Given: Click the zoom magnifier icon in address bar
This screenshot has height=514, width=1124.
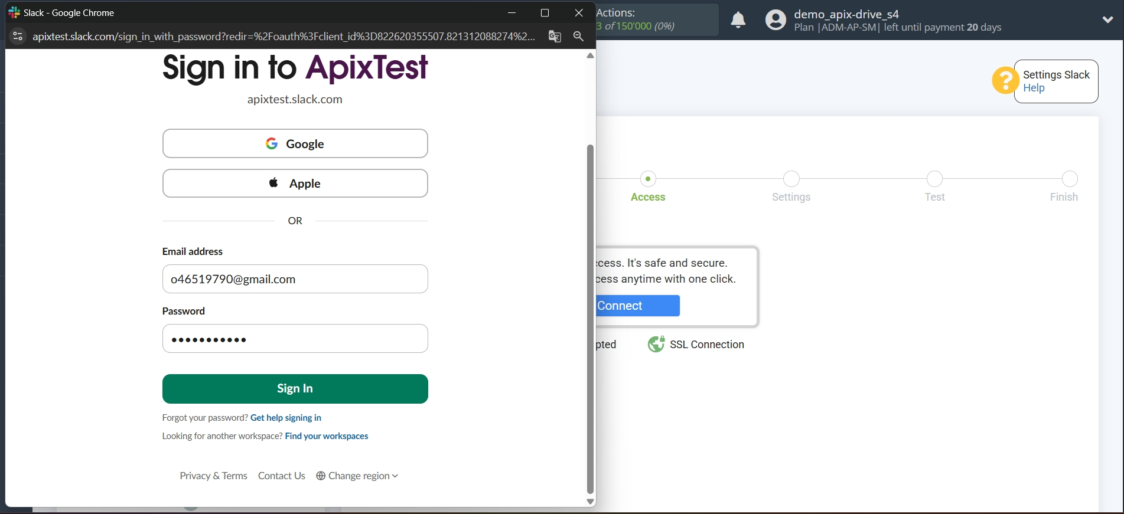Looking at the screenshot, I should tap(578, 36).
